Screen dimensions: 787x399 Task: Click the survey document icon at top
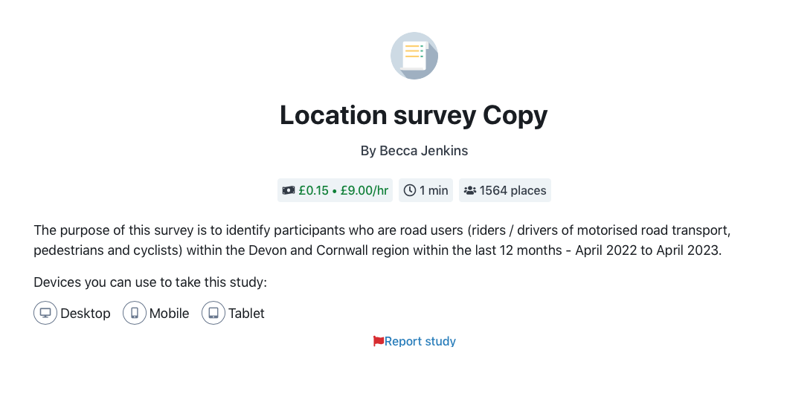coord(414,56)
